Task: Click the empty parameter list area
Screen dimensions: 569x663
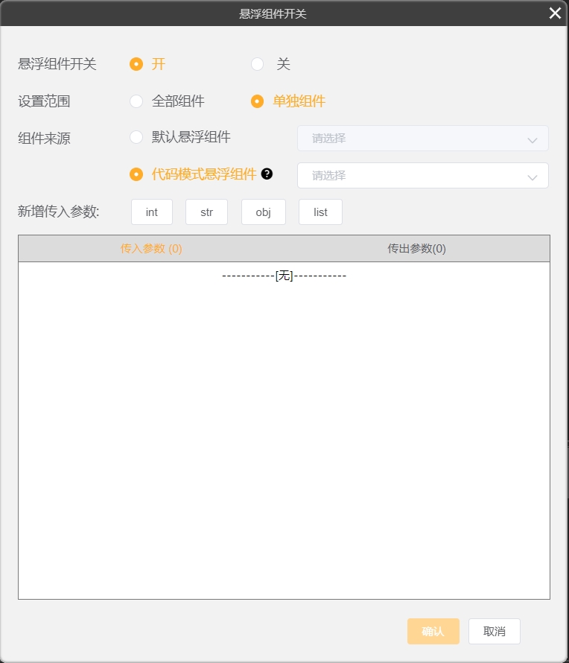Action: pos(284,432)
